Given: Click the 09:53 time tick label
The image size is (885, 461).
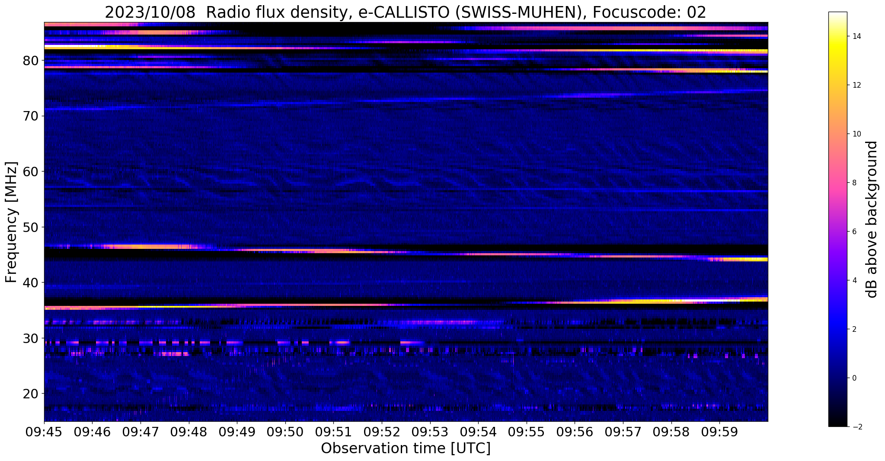Looking at the screenshot, I should 430,432.
